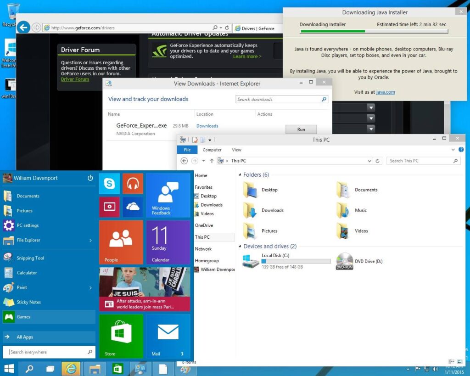Open the Video tile in Start menu
Screen dimensions: 470x376
[x=109, y=207]
